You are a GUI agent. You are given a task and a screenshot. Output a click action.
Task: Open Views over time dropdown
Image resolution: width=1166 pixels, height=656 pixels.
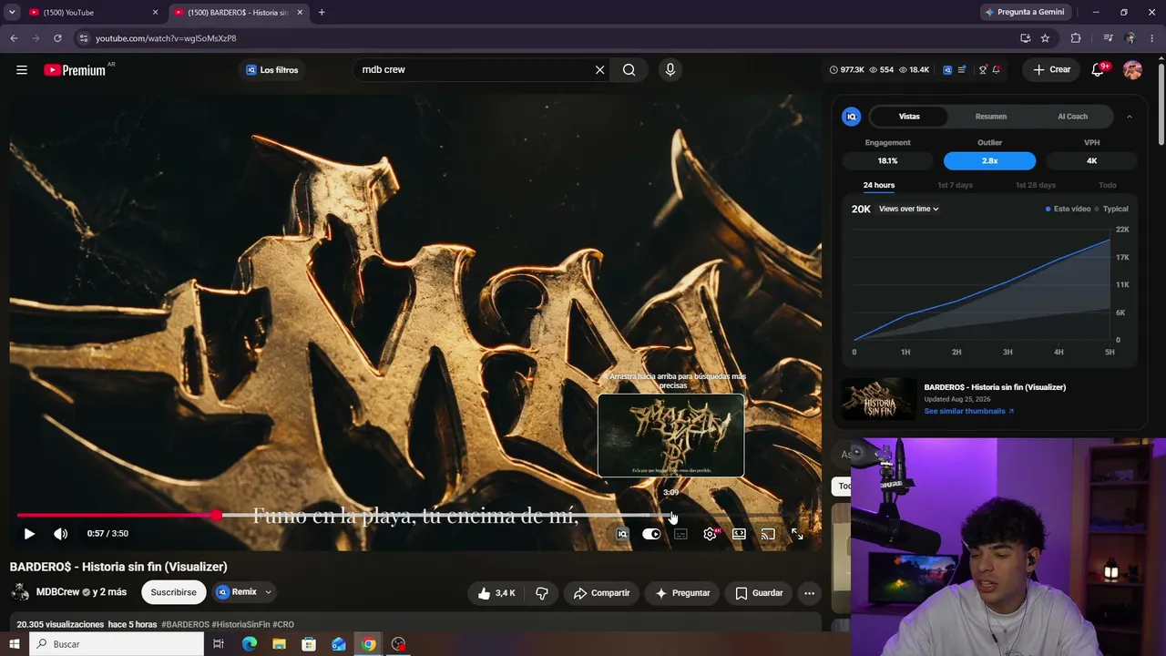[908, 209]
